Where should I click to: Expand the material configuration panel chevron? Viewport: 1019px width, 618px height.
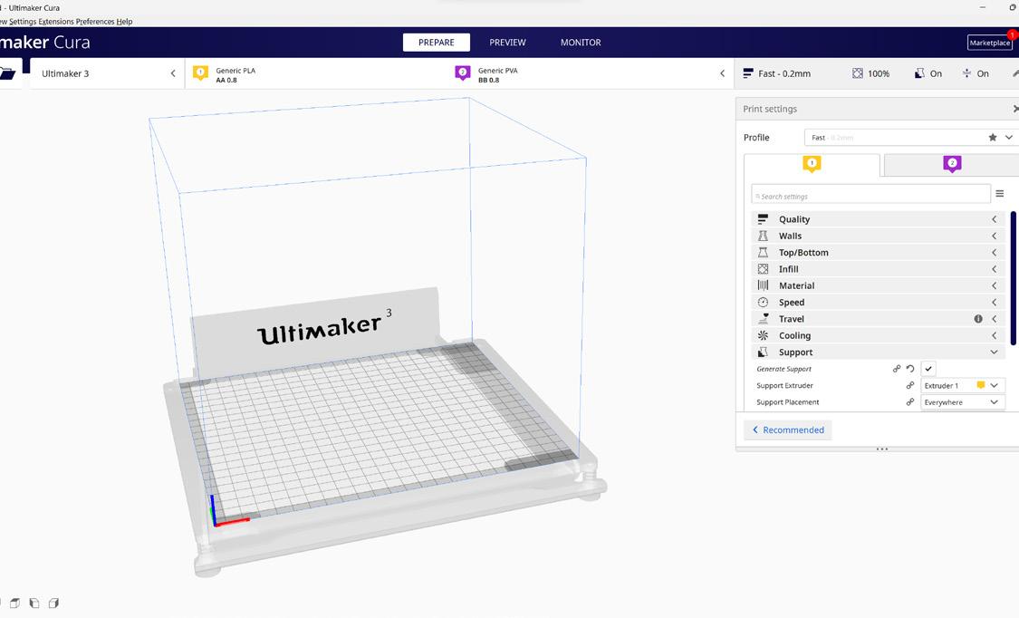click(723, 73)
